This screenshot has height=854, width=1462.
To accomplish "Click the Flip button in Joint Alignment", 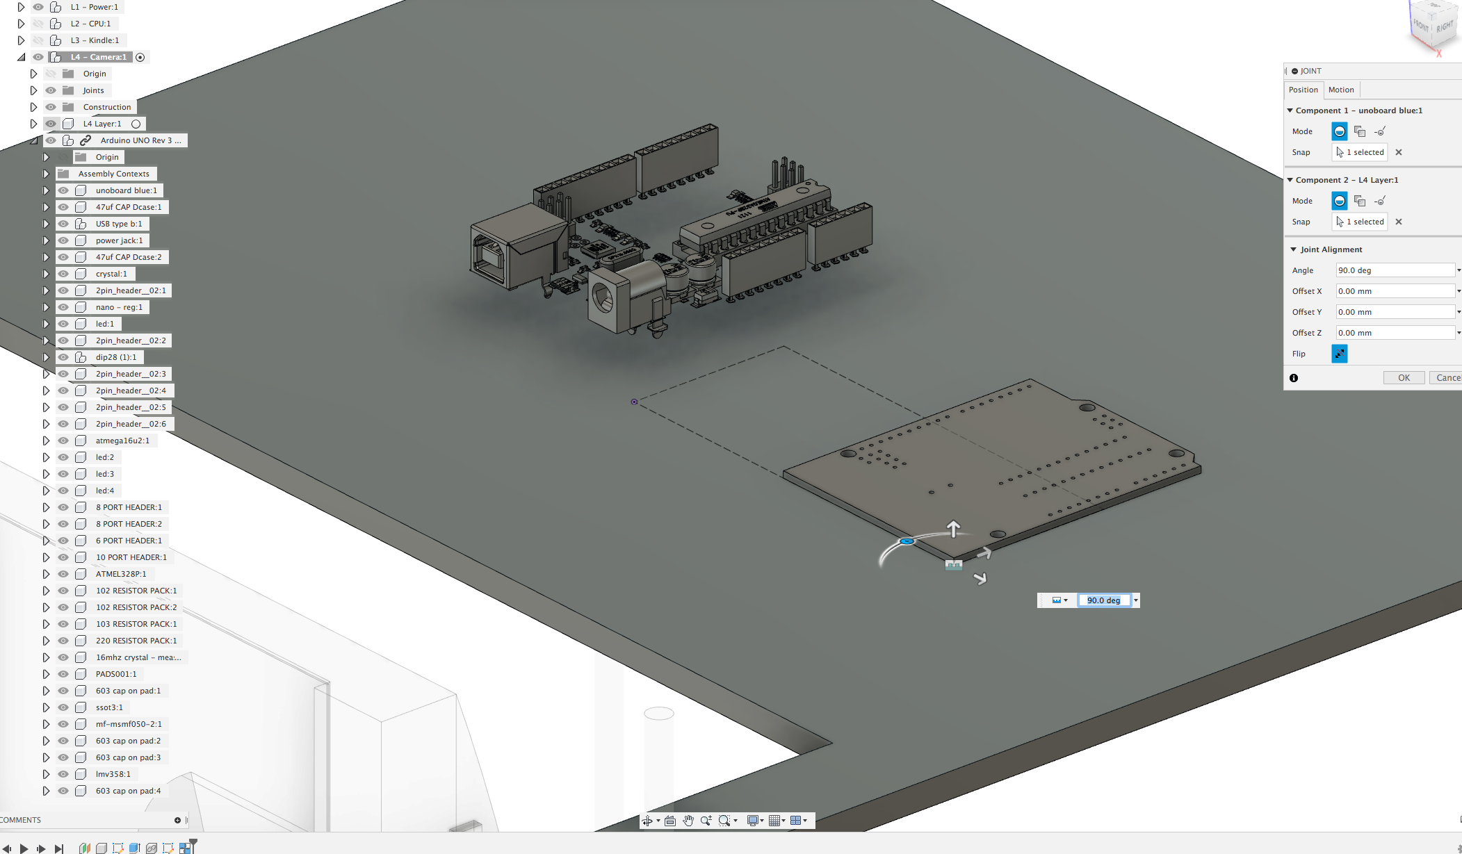I will [1339, 354].
